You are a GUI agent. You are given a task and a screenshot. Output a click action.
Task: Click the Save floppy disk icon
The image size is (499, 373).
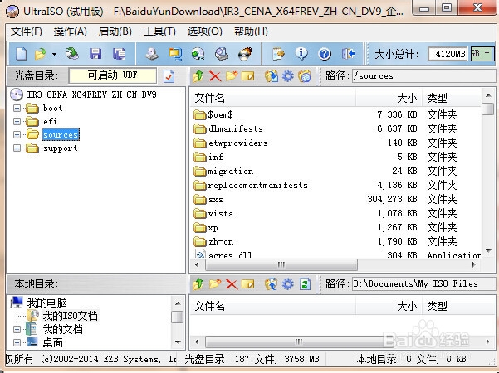point(95,54)
